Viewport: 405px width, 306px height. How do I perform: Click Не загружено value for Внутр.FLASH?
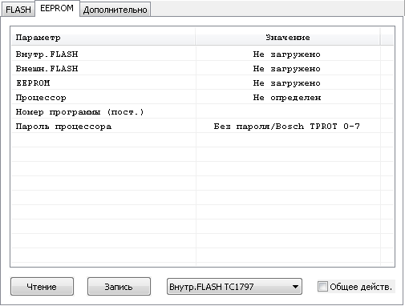(287, 54)
